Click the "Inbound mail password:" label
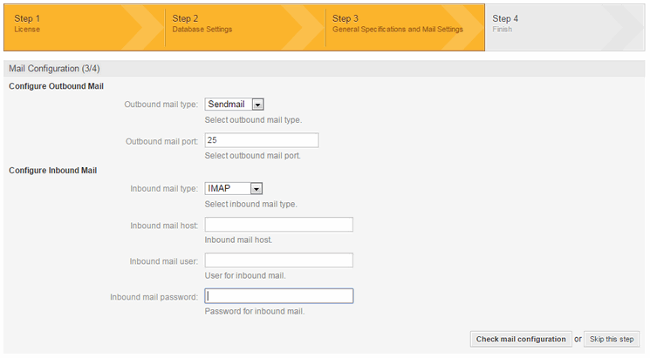650x358 pixels. click(x=154, y=297)
